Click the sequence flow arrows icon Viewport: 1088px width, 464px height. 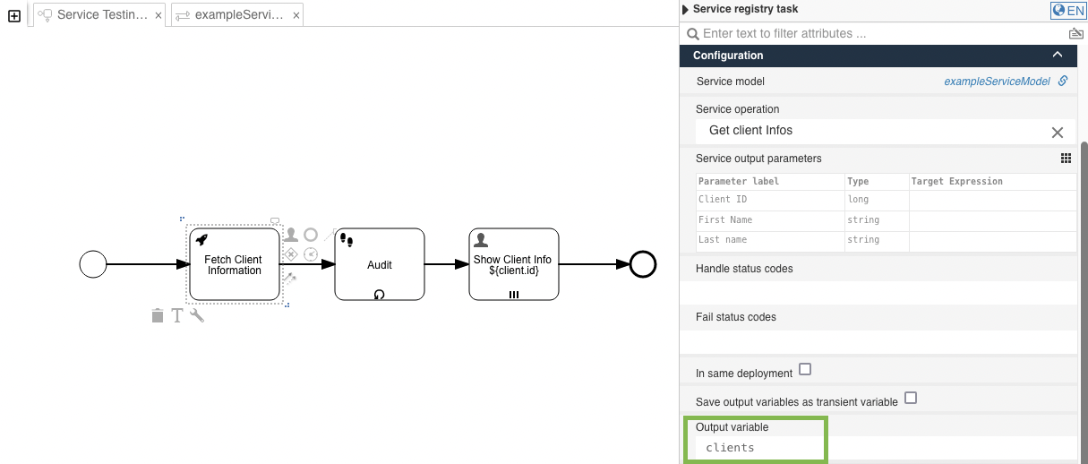point(290,279)
